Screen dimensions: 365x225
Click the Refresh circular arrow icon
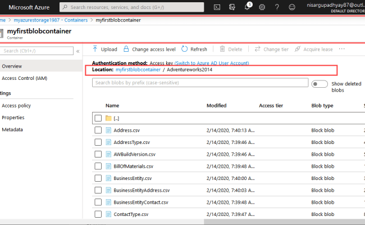pyautogui.click(x=184, y=49)
